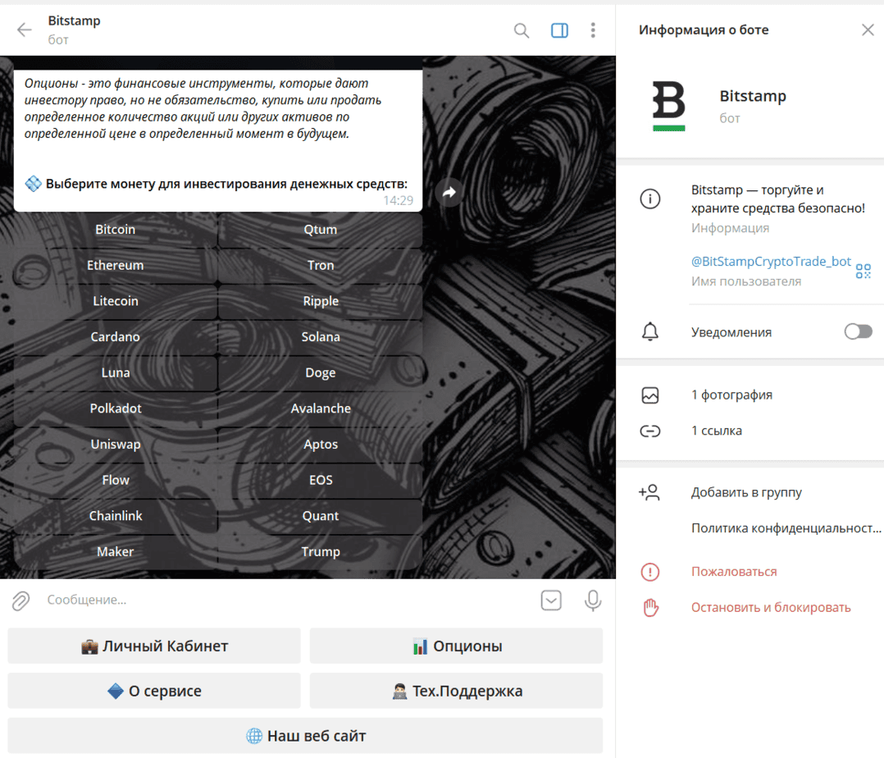Image resolution: width=884 pixels, height=758 pixels.
Task: Open the Наш веб сайт button
Action: pos(305,736)
